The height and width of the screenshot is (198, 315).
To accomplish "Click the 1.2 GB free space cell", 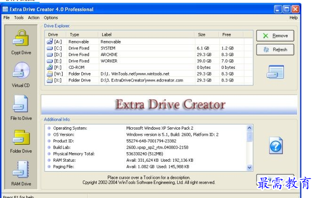I will [x=227, y=48].
